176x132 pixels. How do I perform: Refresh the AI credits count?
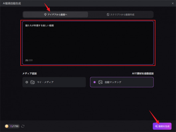pos(23,126)
